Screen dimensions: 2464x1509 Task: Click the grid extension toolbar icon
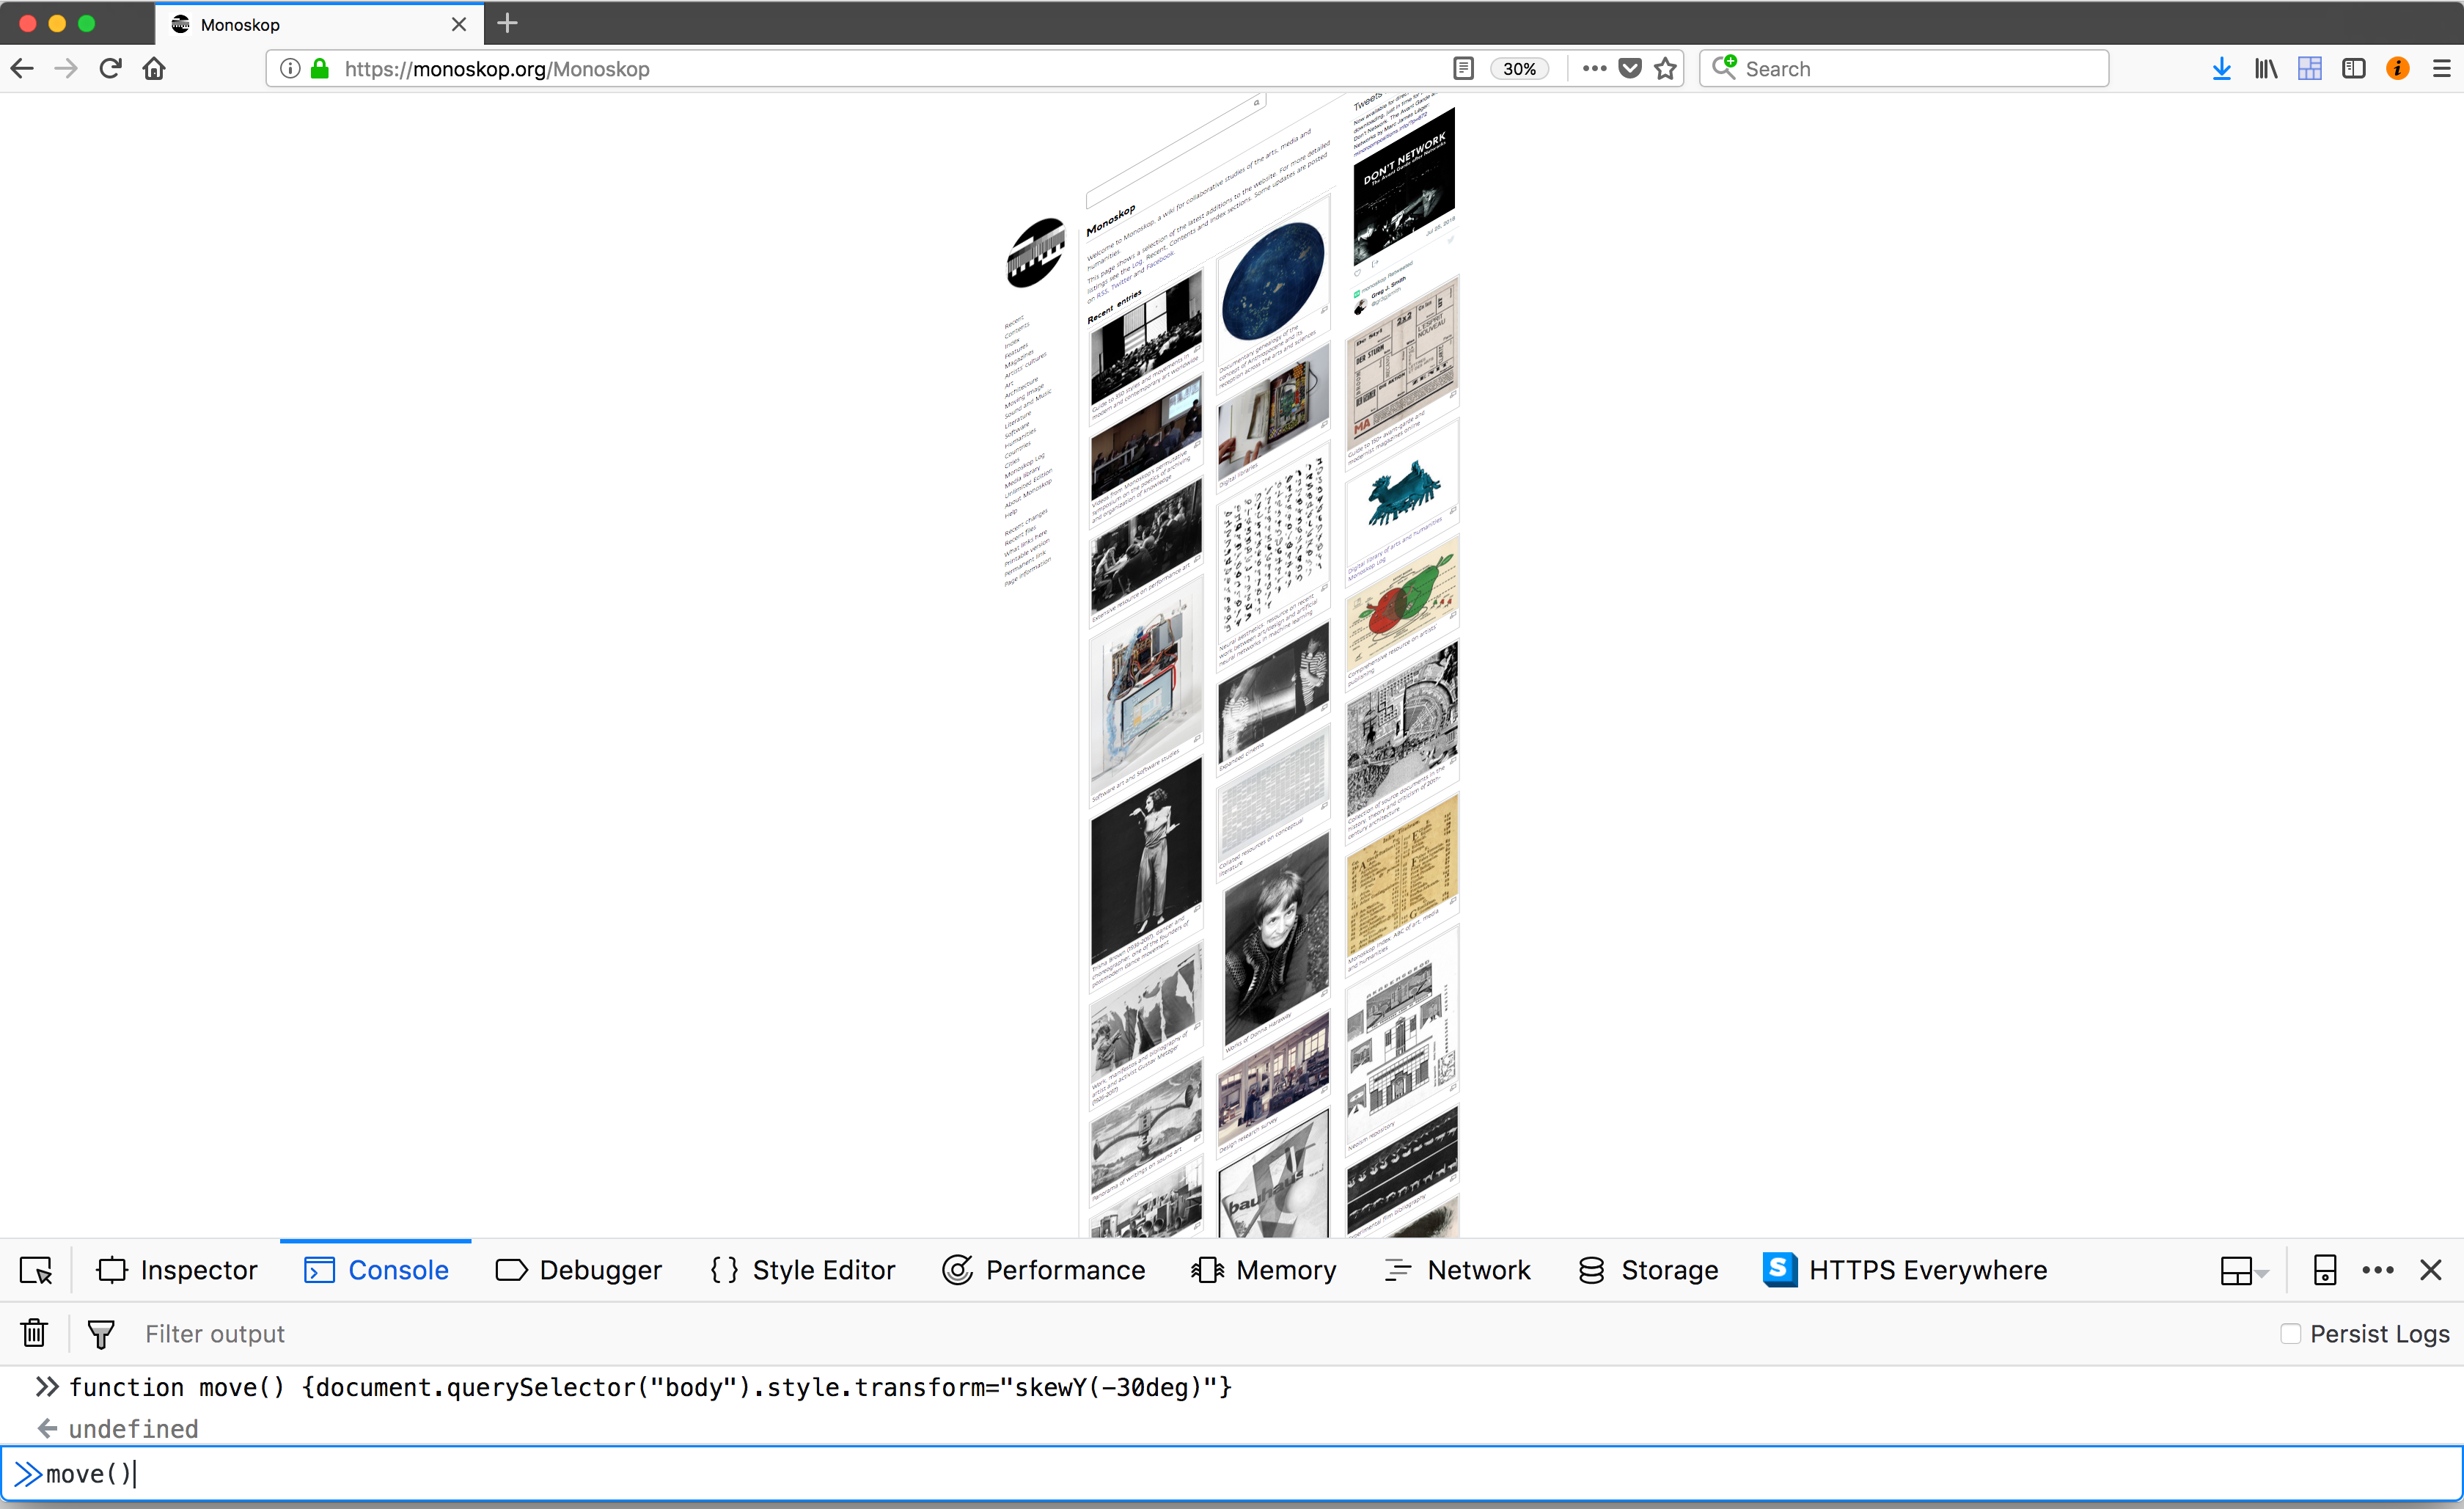[2310, 68]
